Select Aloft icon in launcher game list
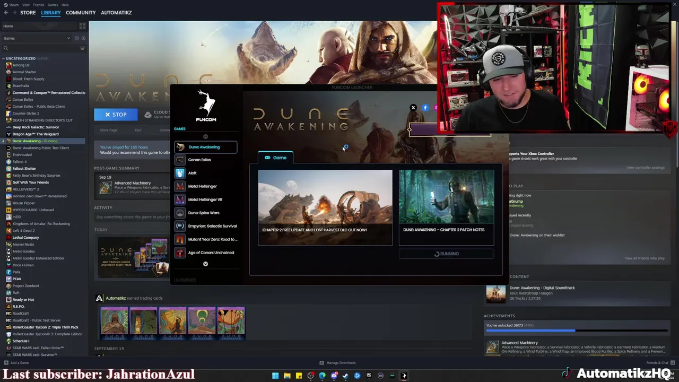This screenshot has height=382, width=679. click(x=180, y=173)
